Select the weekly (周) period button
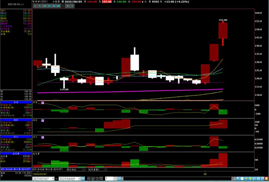This screenshot has width=269, height=182. pos(68,6)
